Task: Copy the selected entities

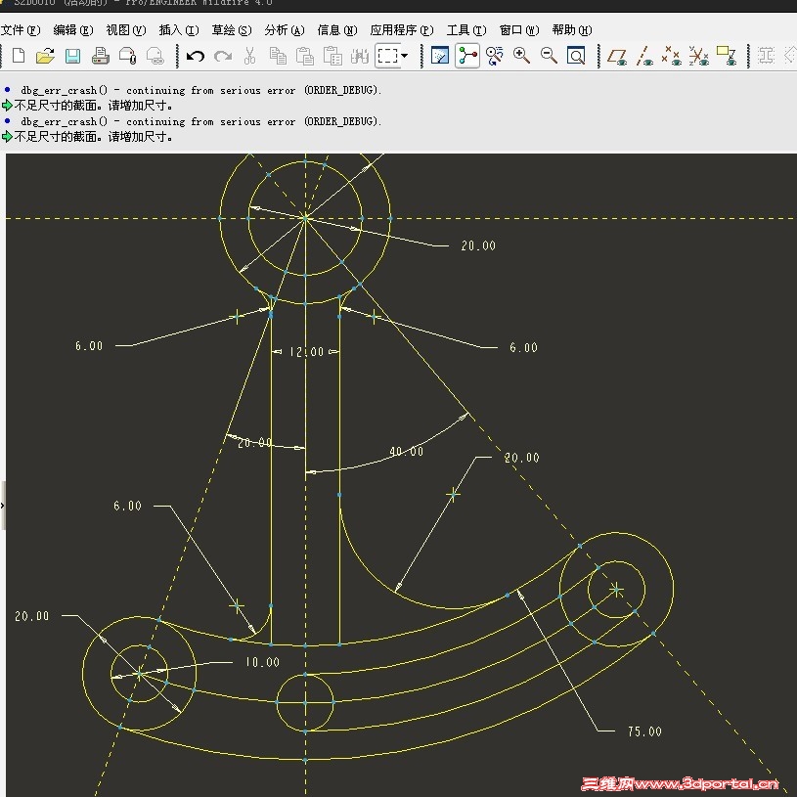Action: click(x=278, y=56)
